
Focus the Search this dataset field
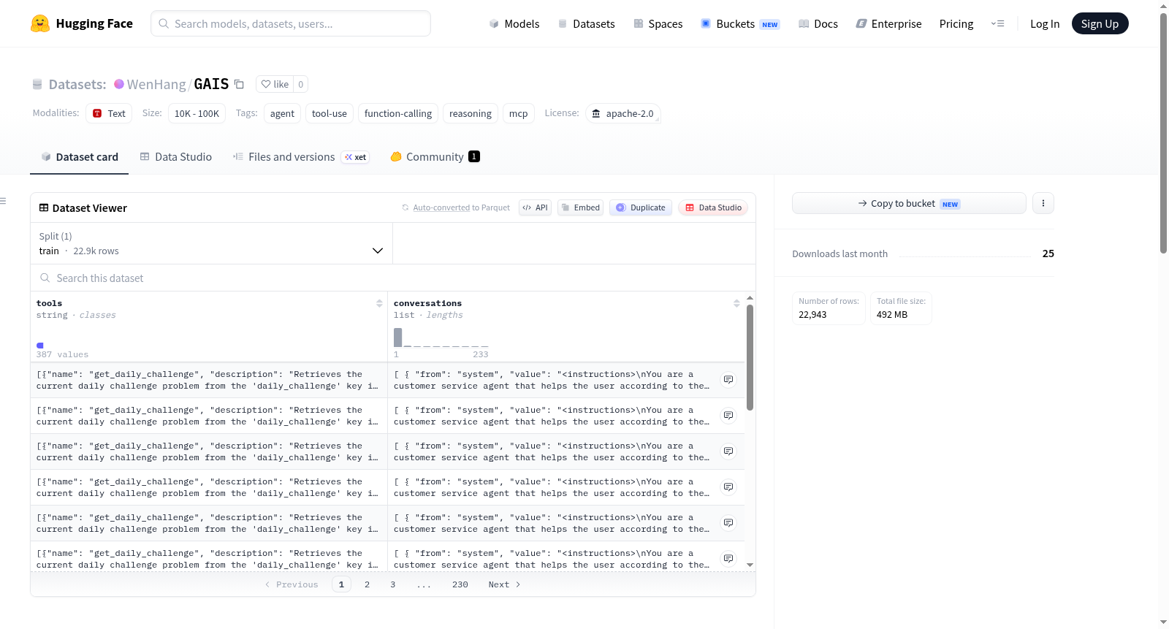pos(393,278)
